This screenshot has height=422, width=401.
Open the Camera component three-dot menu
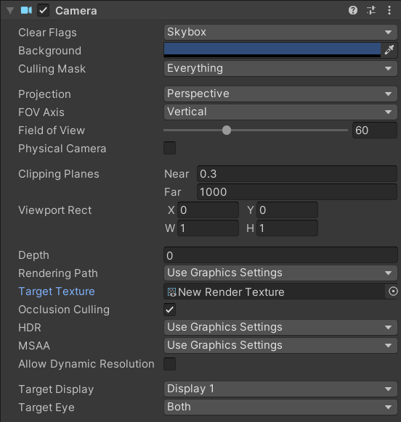tap(389, 10)
